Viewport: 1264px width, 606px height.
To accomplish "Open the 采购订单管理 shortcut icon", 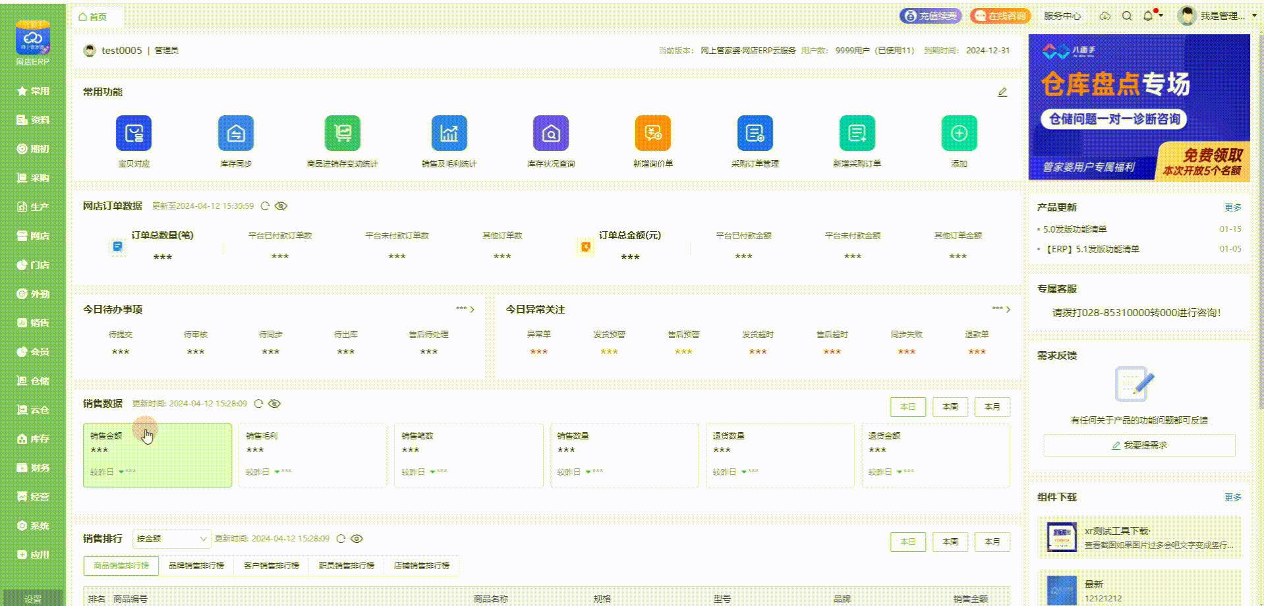I will 755,133.
